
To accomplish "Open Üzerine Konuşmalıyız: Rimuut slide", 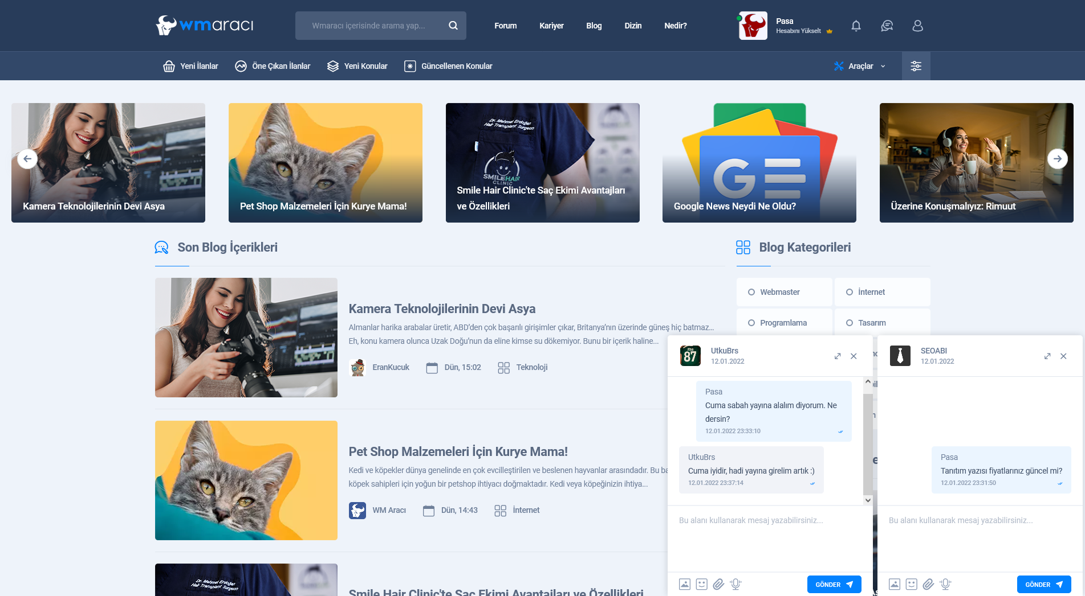I will click(977, 163).
